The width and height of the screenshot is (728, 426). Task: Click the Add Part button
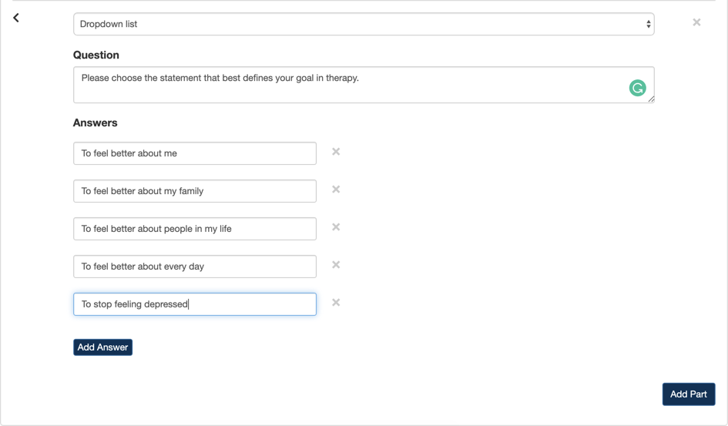[688, 394]
